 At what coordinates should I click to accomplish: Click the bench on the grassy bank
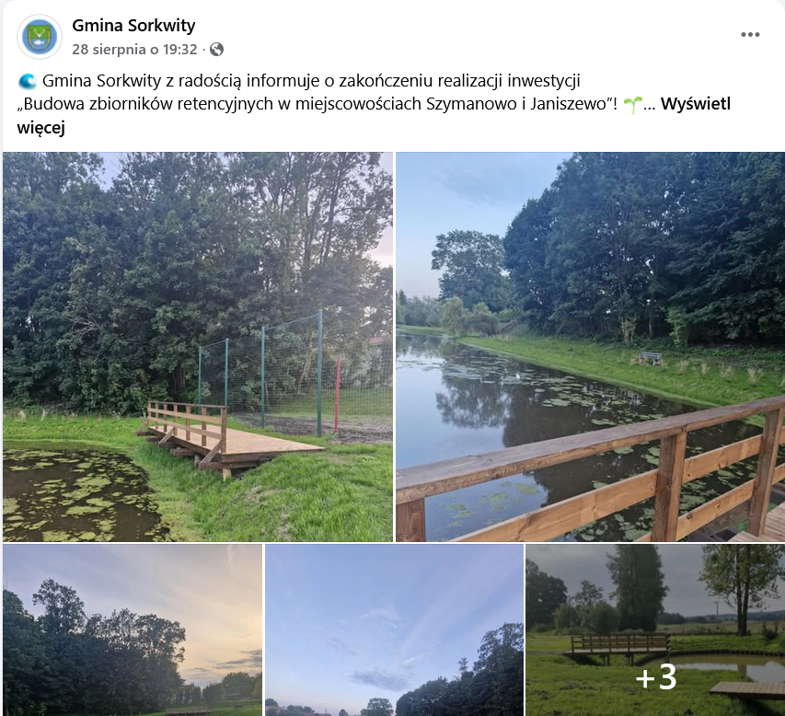click(x=651, y=357)
